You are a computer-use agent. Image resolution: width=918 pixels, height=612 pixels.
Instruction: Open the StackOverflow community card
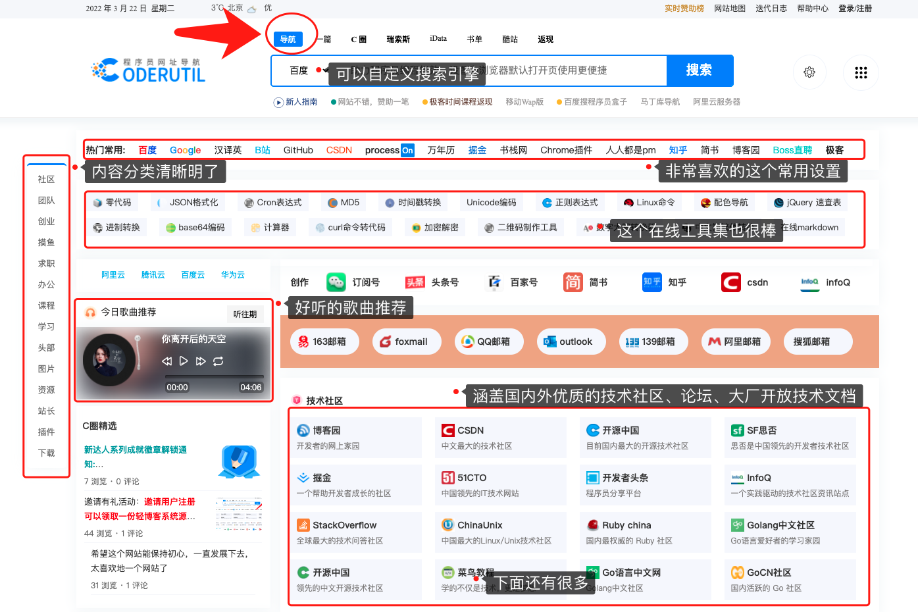[356, 532]
